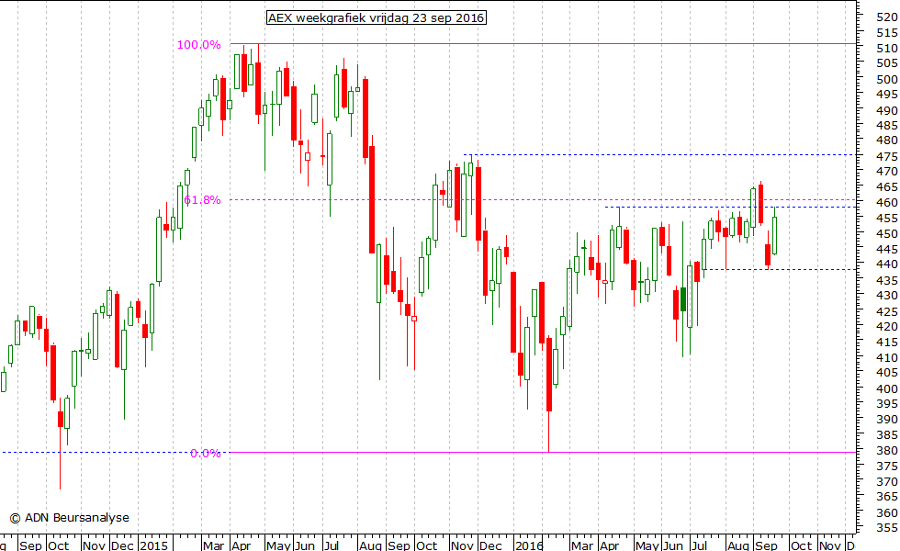Click the 355 value on the price axis
This screenshot has height=551, width=900.
tap(887, 527)
